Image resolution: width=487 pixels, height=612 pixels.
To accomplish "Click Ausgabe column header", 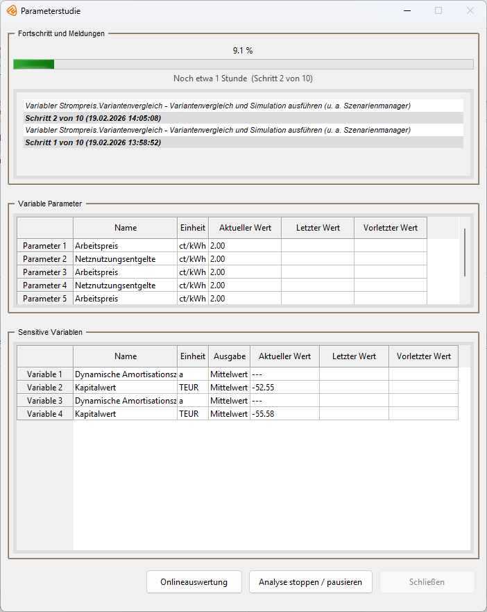I will pos(229,356).
